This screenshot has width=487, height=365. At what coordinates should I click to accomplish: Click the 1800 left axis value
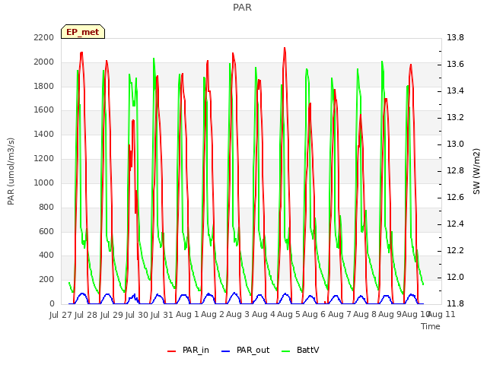point(44,86)
